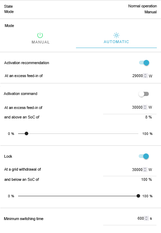Screen dimensions: 161x233
Task: Select the AUTOMATIC tab label
Action: tap(116, 42)
